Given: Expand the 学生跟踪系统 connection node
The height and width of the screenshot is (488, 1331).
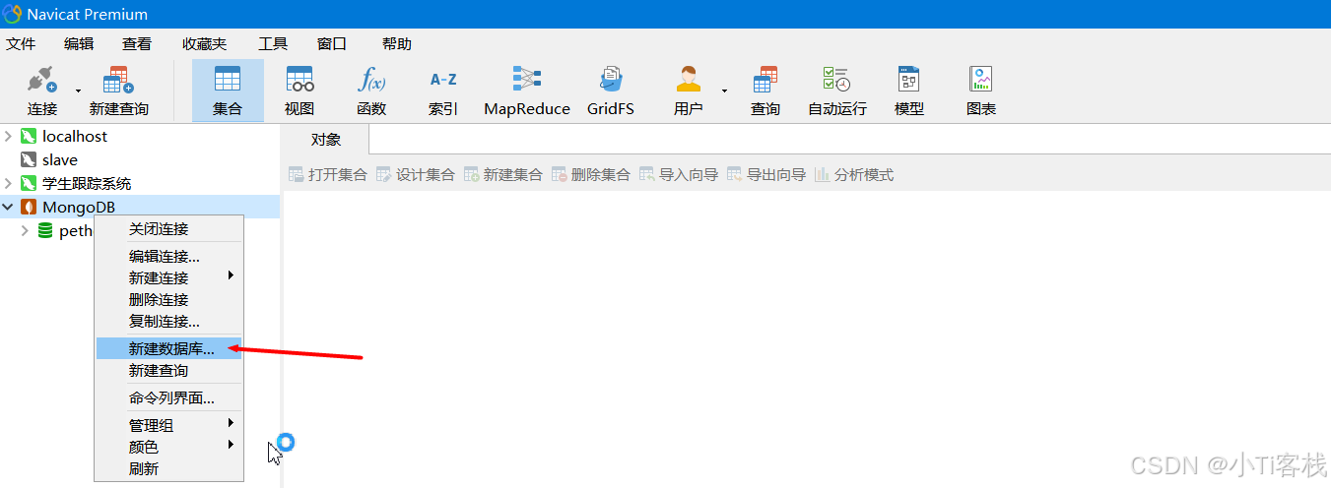Looking at the screenshot, I should pyautogui.click(x=9, y=183).
